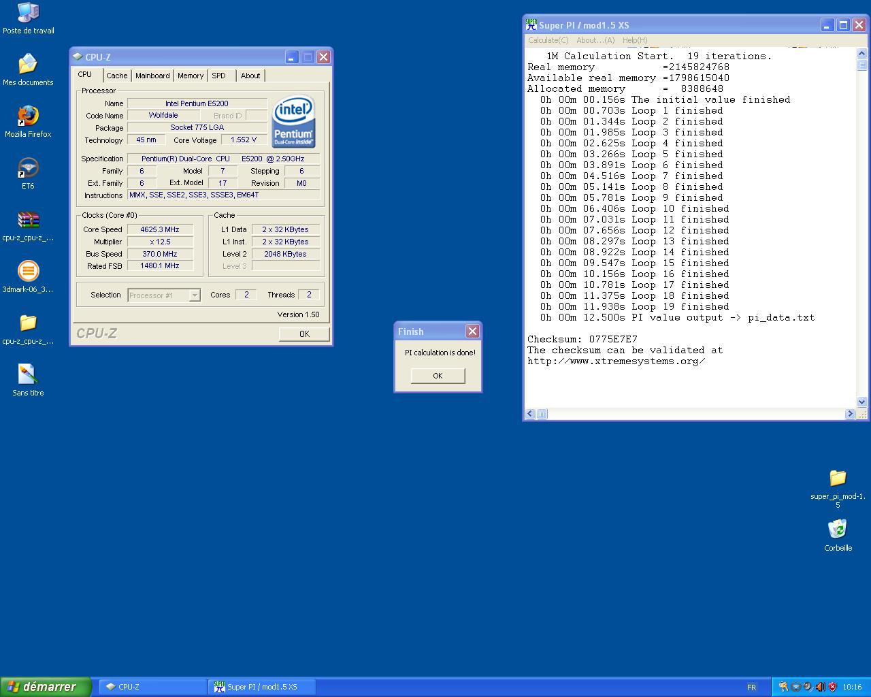871x697 pixels.
Task: Click the Checksum: 0775E7E7 line
Action: pos(582,339)
